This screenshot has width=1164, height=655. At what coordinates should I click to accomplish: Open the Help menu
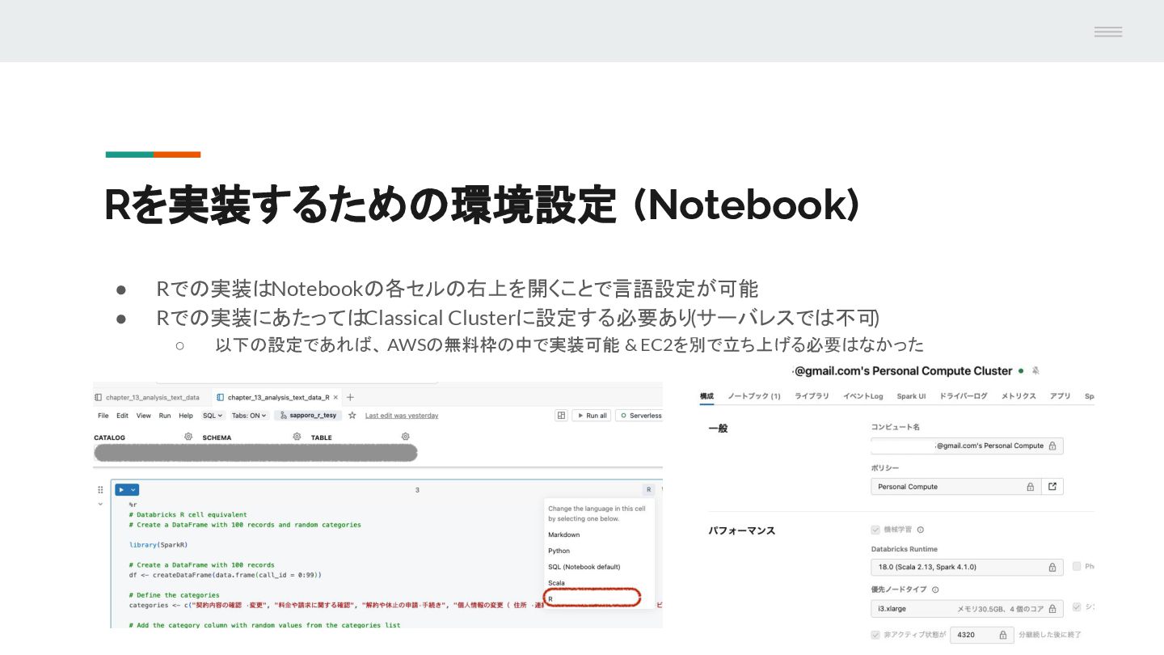coord(186,416)
